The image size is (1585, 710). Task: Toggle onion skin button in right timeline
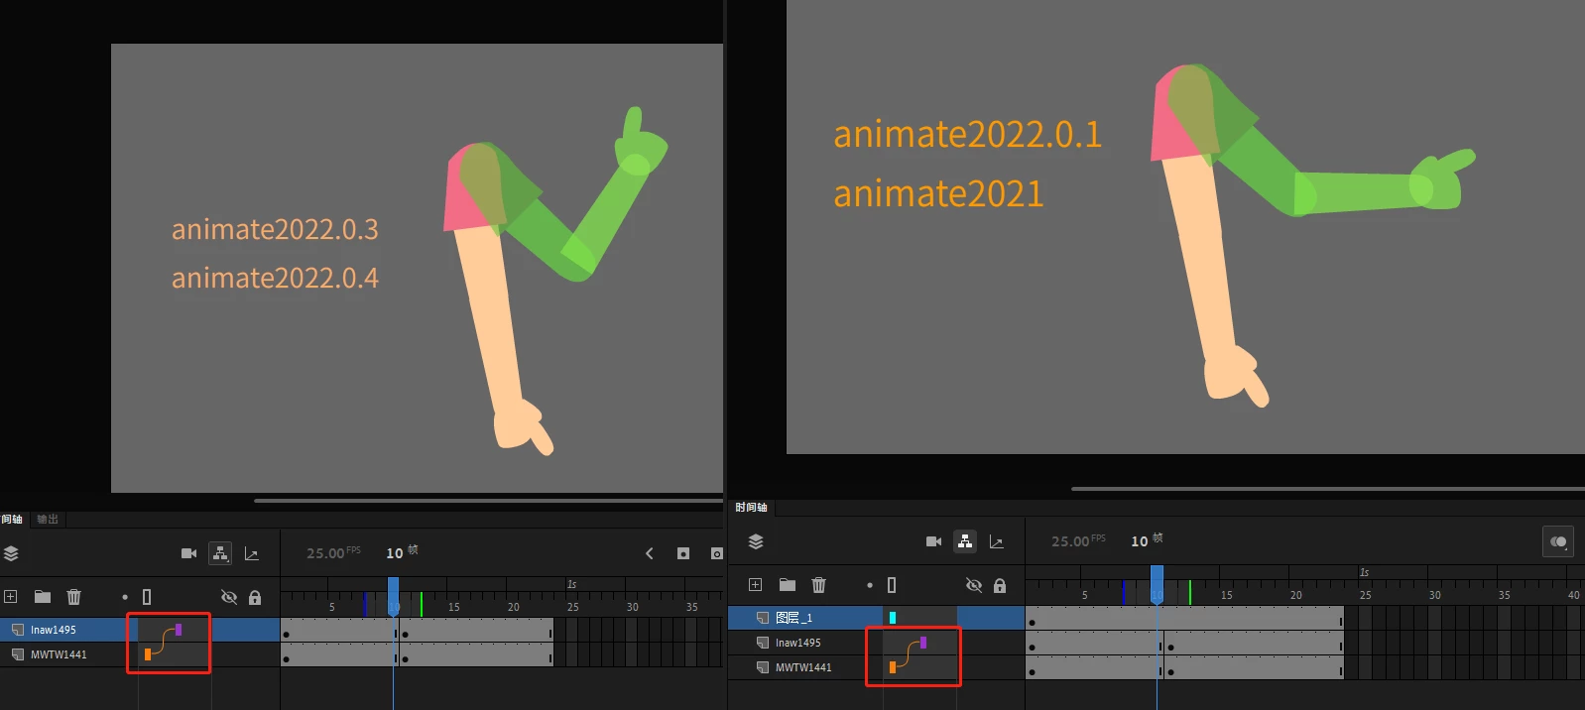(1558, 541)
